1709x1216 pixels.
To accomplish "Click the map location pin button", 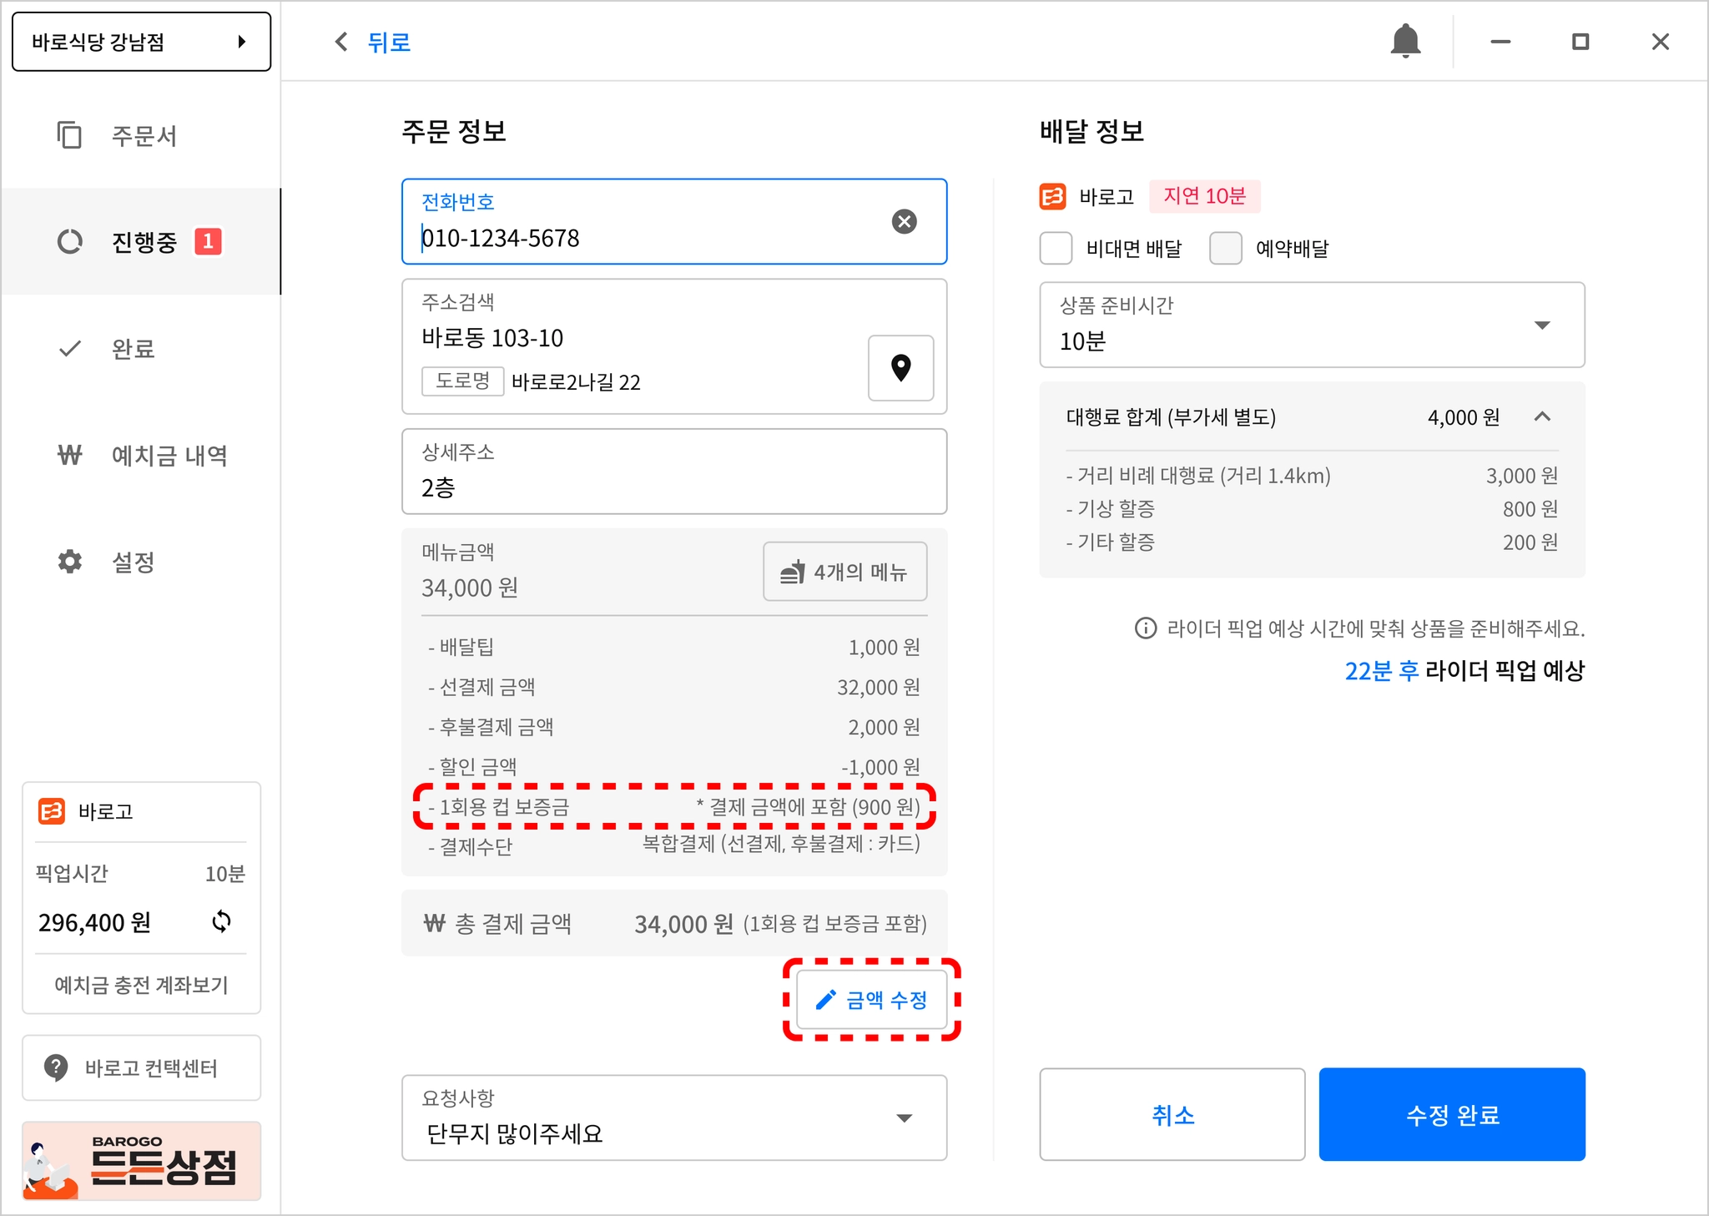I will [900, 368].
